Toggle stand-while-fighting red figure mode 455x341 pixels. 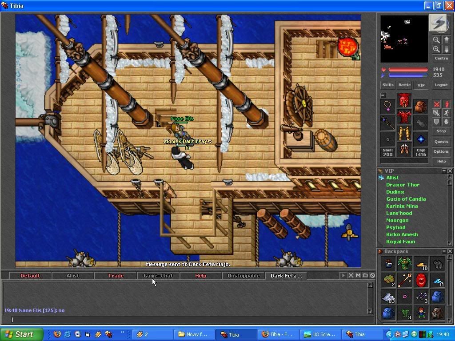pyautogui.click(x=447, y=104)
